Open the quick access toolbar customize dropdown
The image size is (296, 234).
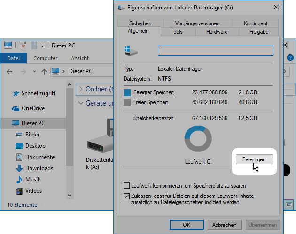42,46
